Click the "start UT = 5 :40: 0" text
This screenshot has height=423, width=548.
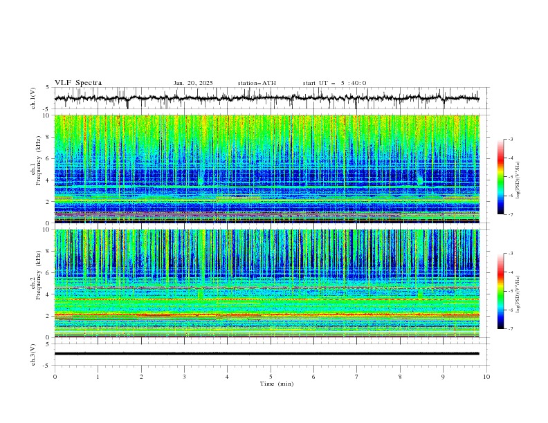coord(334,83)
